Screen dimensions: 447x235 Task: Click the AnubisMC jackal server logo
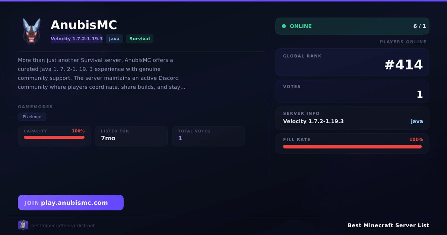click(x=31, y=31)
